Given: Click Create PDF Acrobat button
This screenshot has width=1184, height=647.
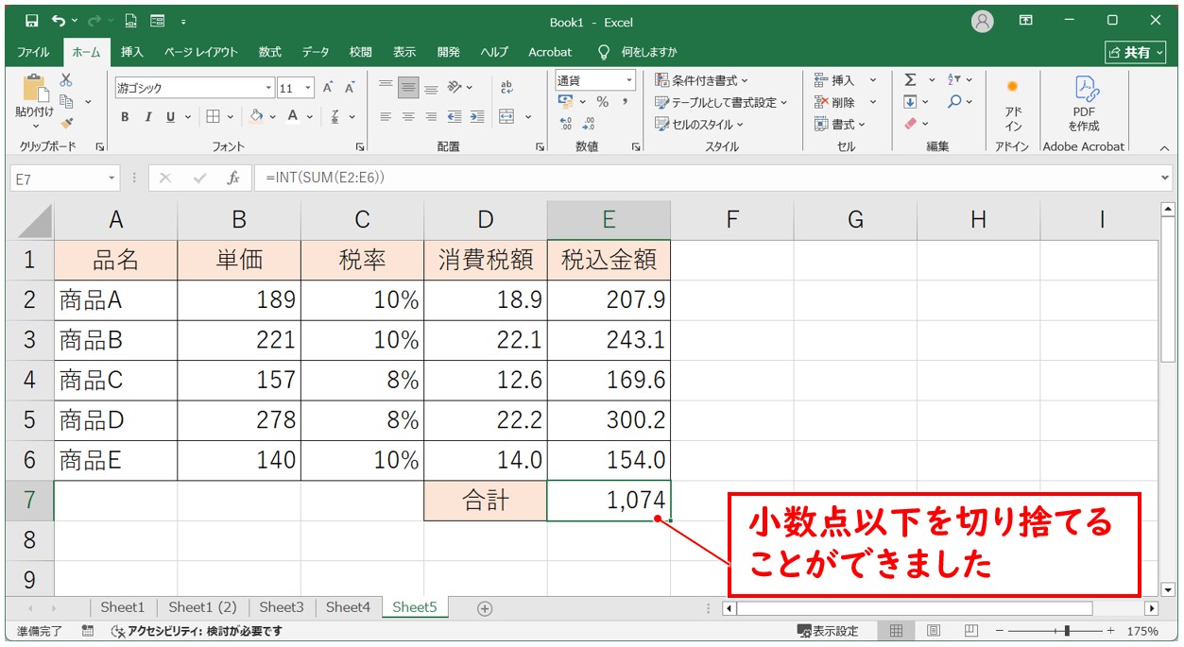Looking at the screenshot, I should (1083, 105).
